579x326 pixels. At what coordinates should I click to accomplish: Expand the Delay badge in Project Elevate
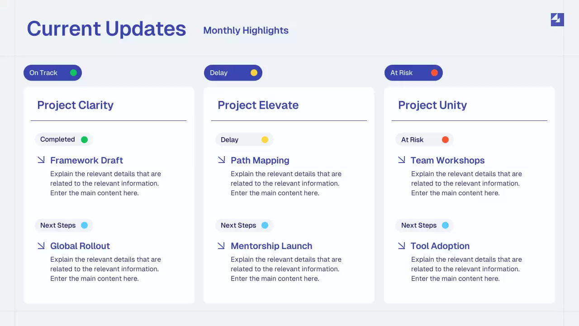click(x=244, y=139)
